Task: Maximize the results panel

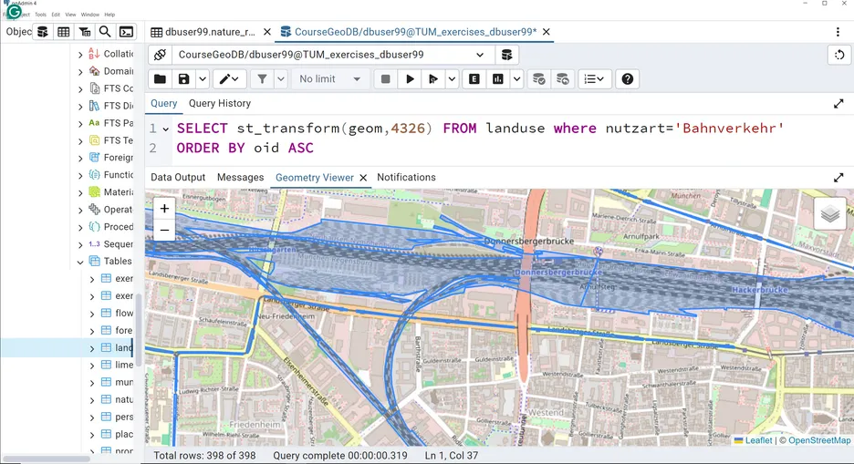Action: point(838,178)
